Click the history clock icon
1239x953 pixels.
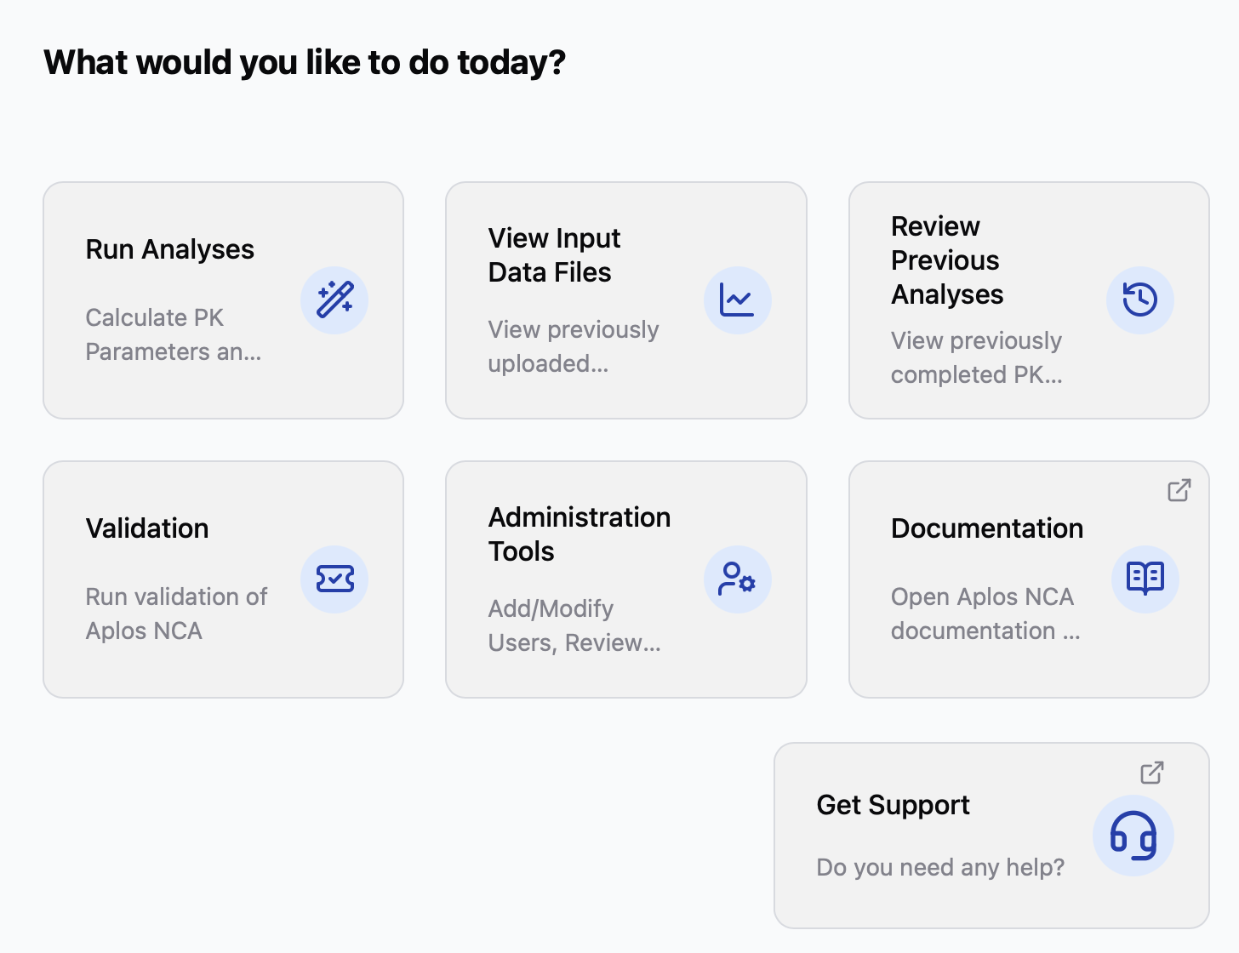click(1139, 300)
